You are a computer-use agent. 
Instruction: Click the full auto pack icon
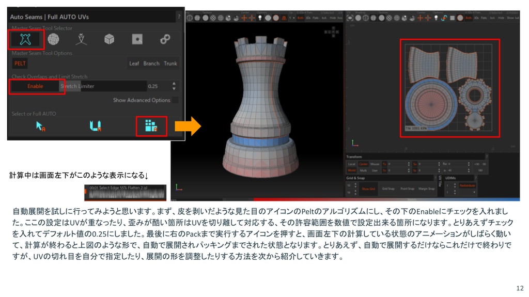151,126
